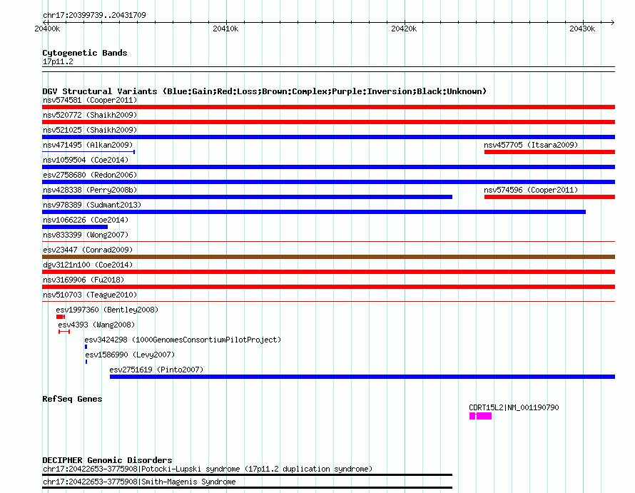The width and height of the screenshot is (635, 493).
Task: Select the nsv457705 (Itsara2009) label
Action: [531, 145]
